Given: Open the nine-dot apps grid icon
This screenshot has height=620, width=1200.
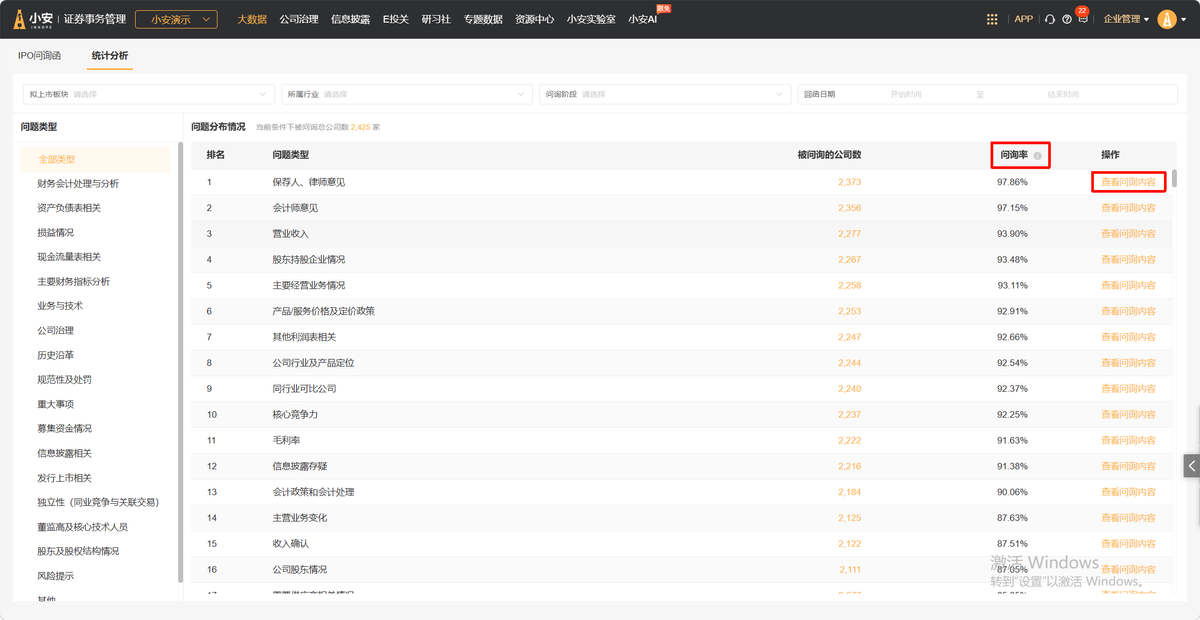Looking at the screenshot, I should [992, 19].
